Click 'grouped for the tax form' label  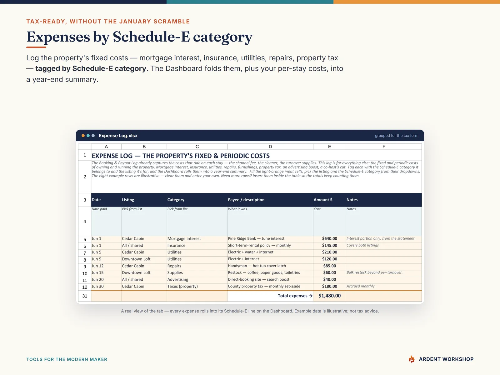click(397, 136)
